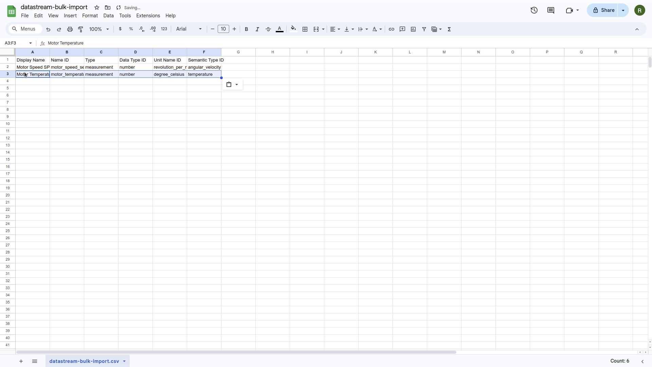Viewport: 652px width, 367px height.
Task: Click the Share button
Action: click(604, 10)
